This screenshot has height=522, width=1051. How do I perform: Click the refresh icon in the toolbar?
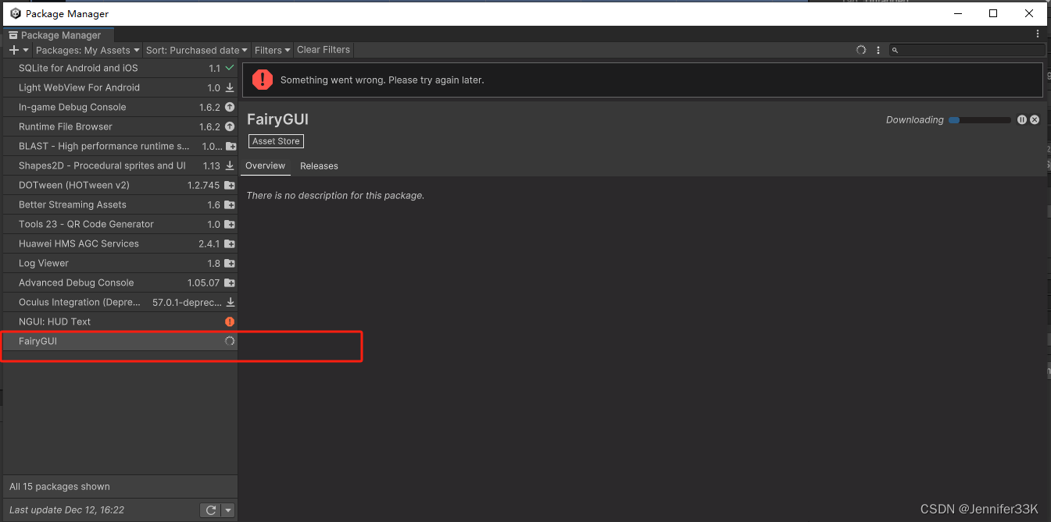(860, 49)
